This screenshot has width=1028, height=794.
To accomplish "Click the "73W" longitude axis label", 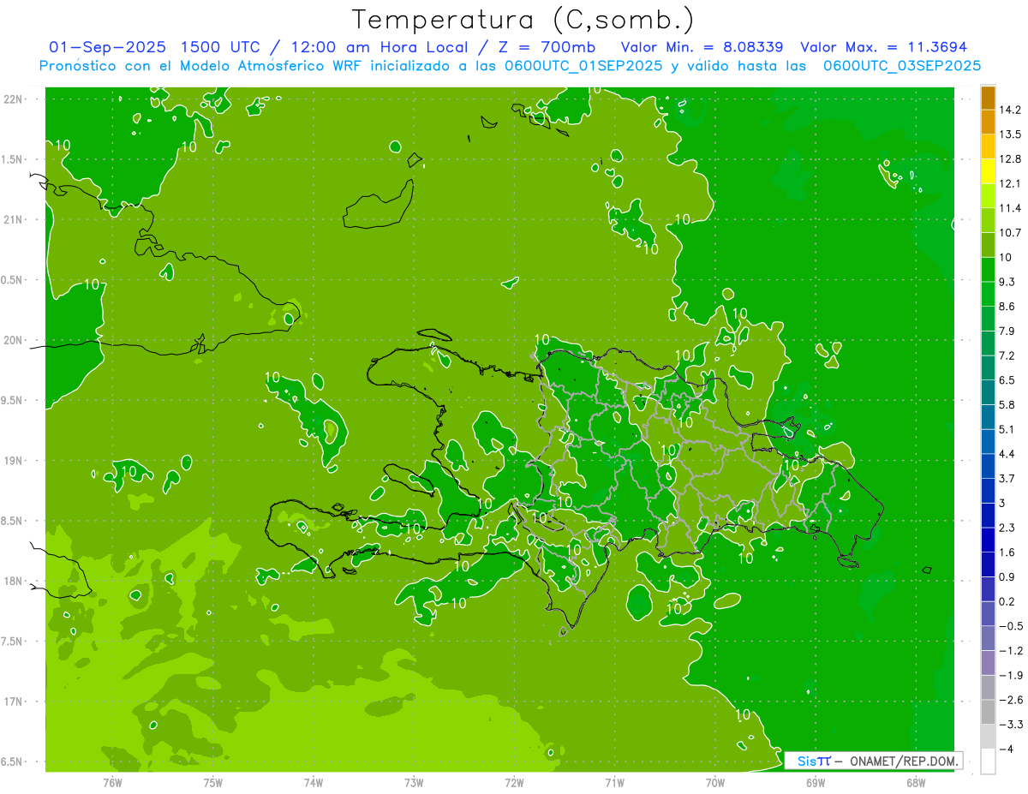I will click(x=414, y=783).
